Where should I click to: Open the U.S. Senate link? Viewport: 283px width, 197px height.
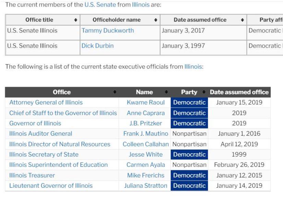[100, 5]
